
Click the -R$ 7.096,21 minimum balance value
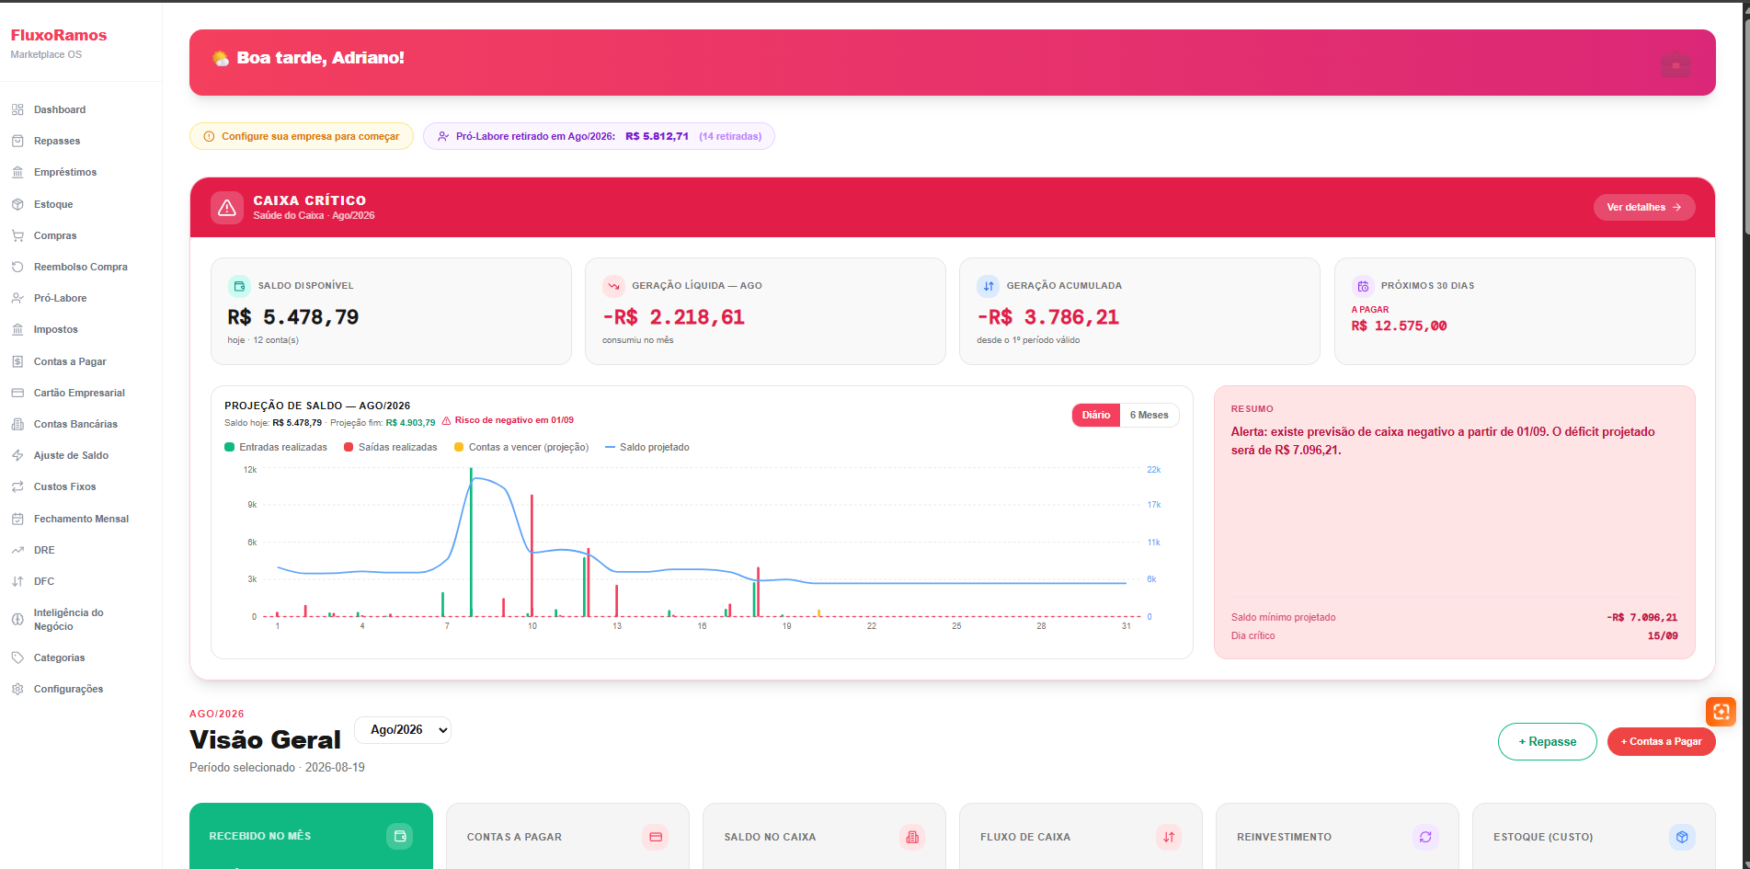coord(1641,617)
